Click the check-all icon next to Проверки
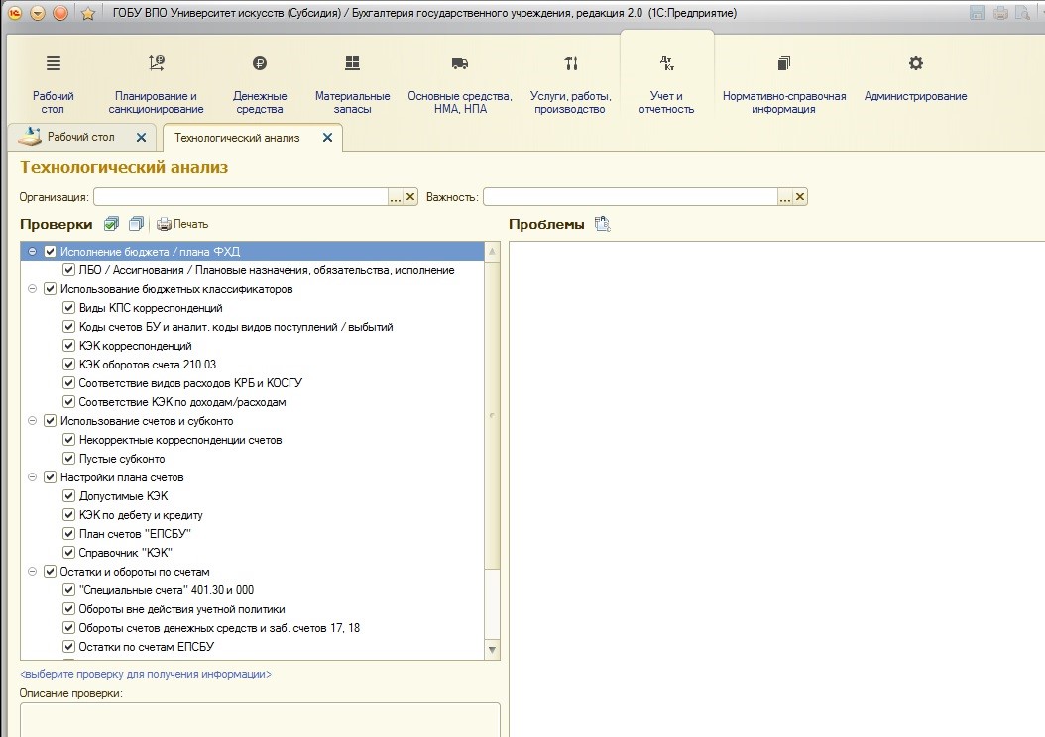Image resolution: width=1045 pixels, height=737 pixels. [x=112, y=224]
